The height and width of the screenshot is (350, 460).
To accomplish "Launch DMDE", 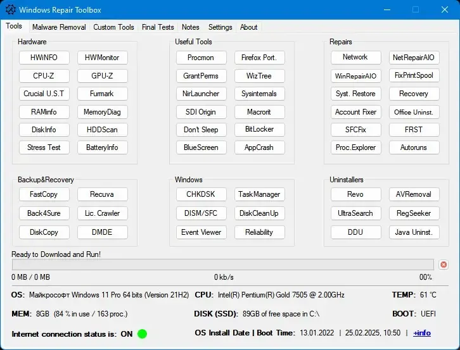I will click(103, 232).
